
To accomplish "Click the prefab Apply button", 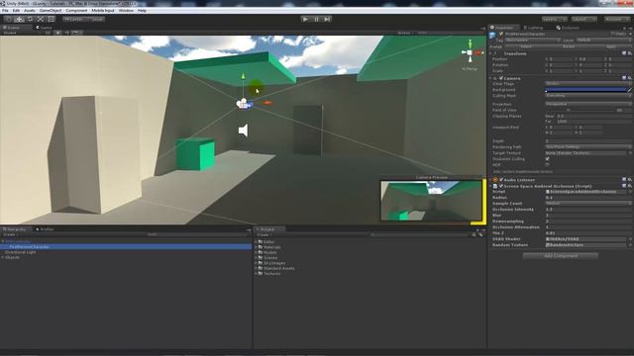I will pyautogui.click(x=610, y=46).
